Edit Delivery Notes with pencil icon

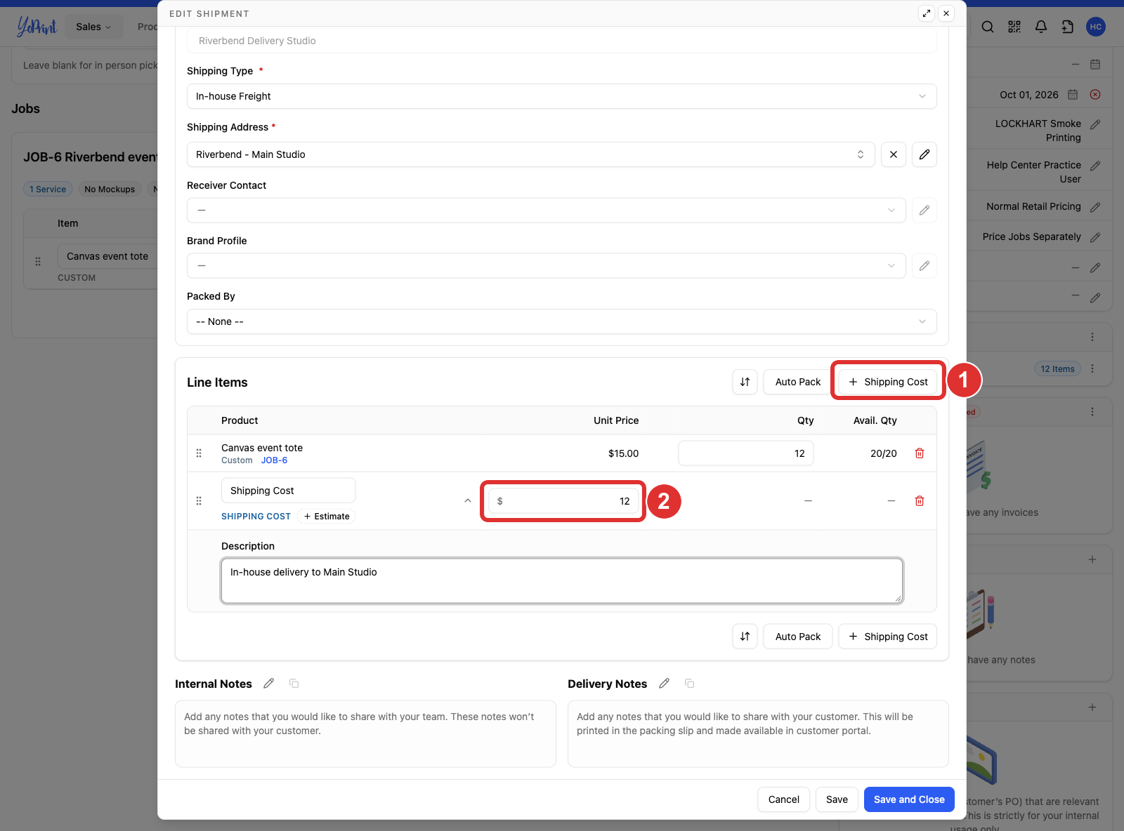pos(664,684)
